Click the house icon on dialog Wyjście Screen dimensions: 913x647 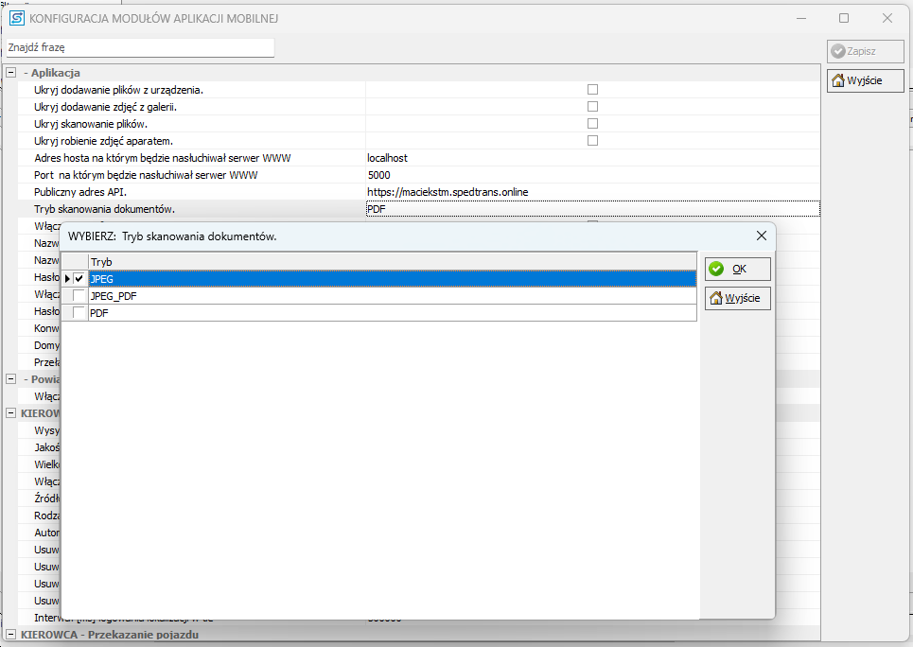pyautogui.click(x=716, y=298)
